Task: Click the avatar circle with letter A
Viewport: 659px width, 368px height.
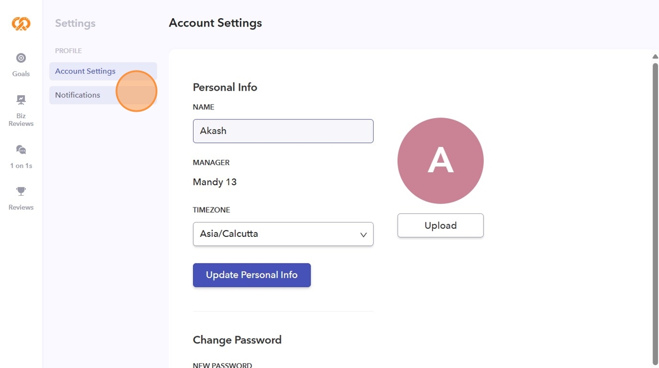Action: [440, 160]
